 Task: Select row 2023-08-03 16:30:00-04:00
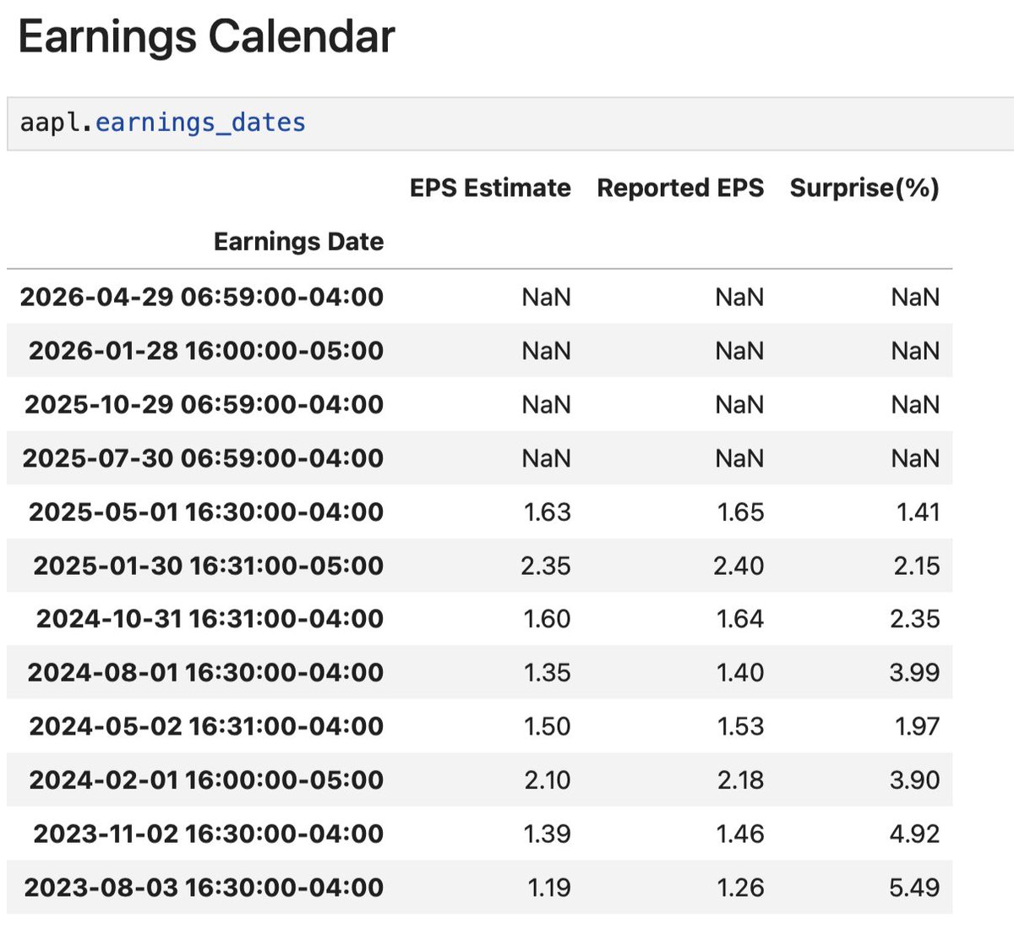click(x=479, y=887)
